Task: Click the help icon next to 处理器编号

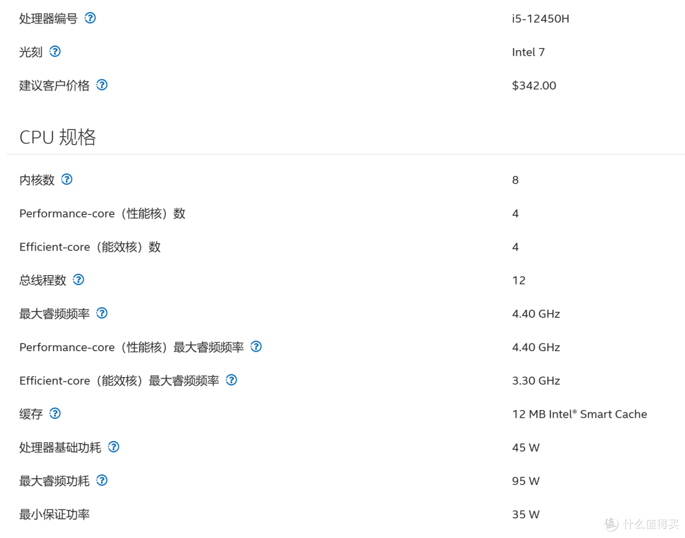Action: 90,18
